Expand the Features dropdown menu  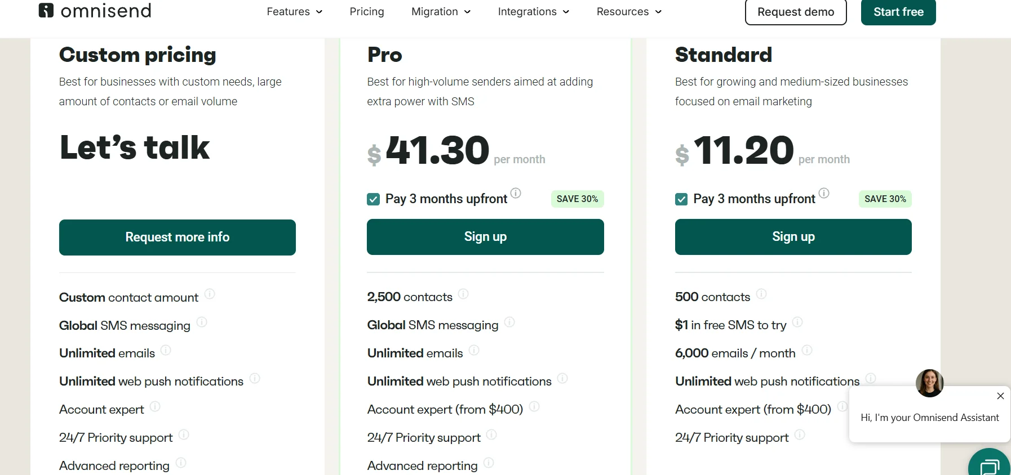coord(294,12)
